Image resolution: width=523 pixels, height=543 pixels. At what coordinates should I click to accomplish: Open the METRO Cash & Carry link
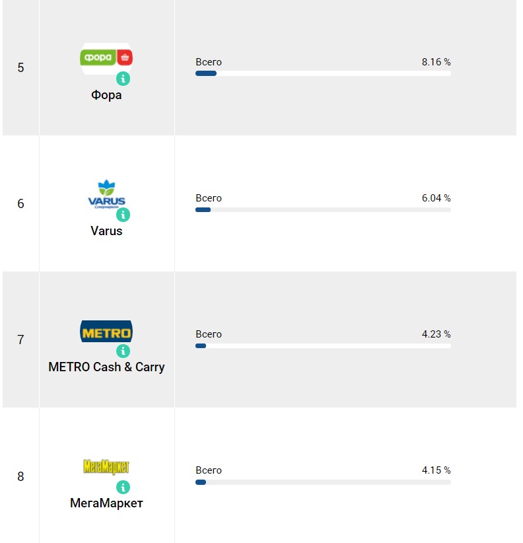click(106, 367)
